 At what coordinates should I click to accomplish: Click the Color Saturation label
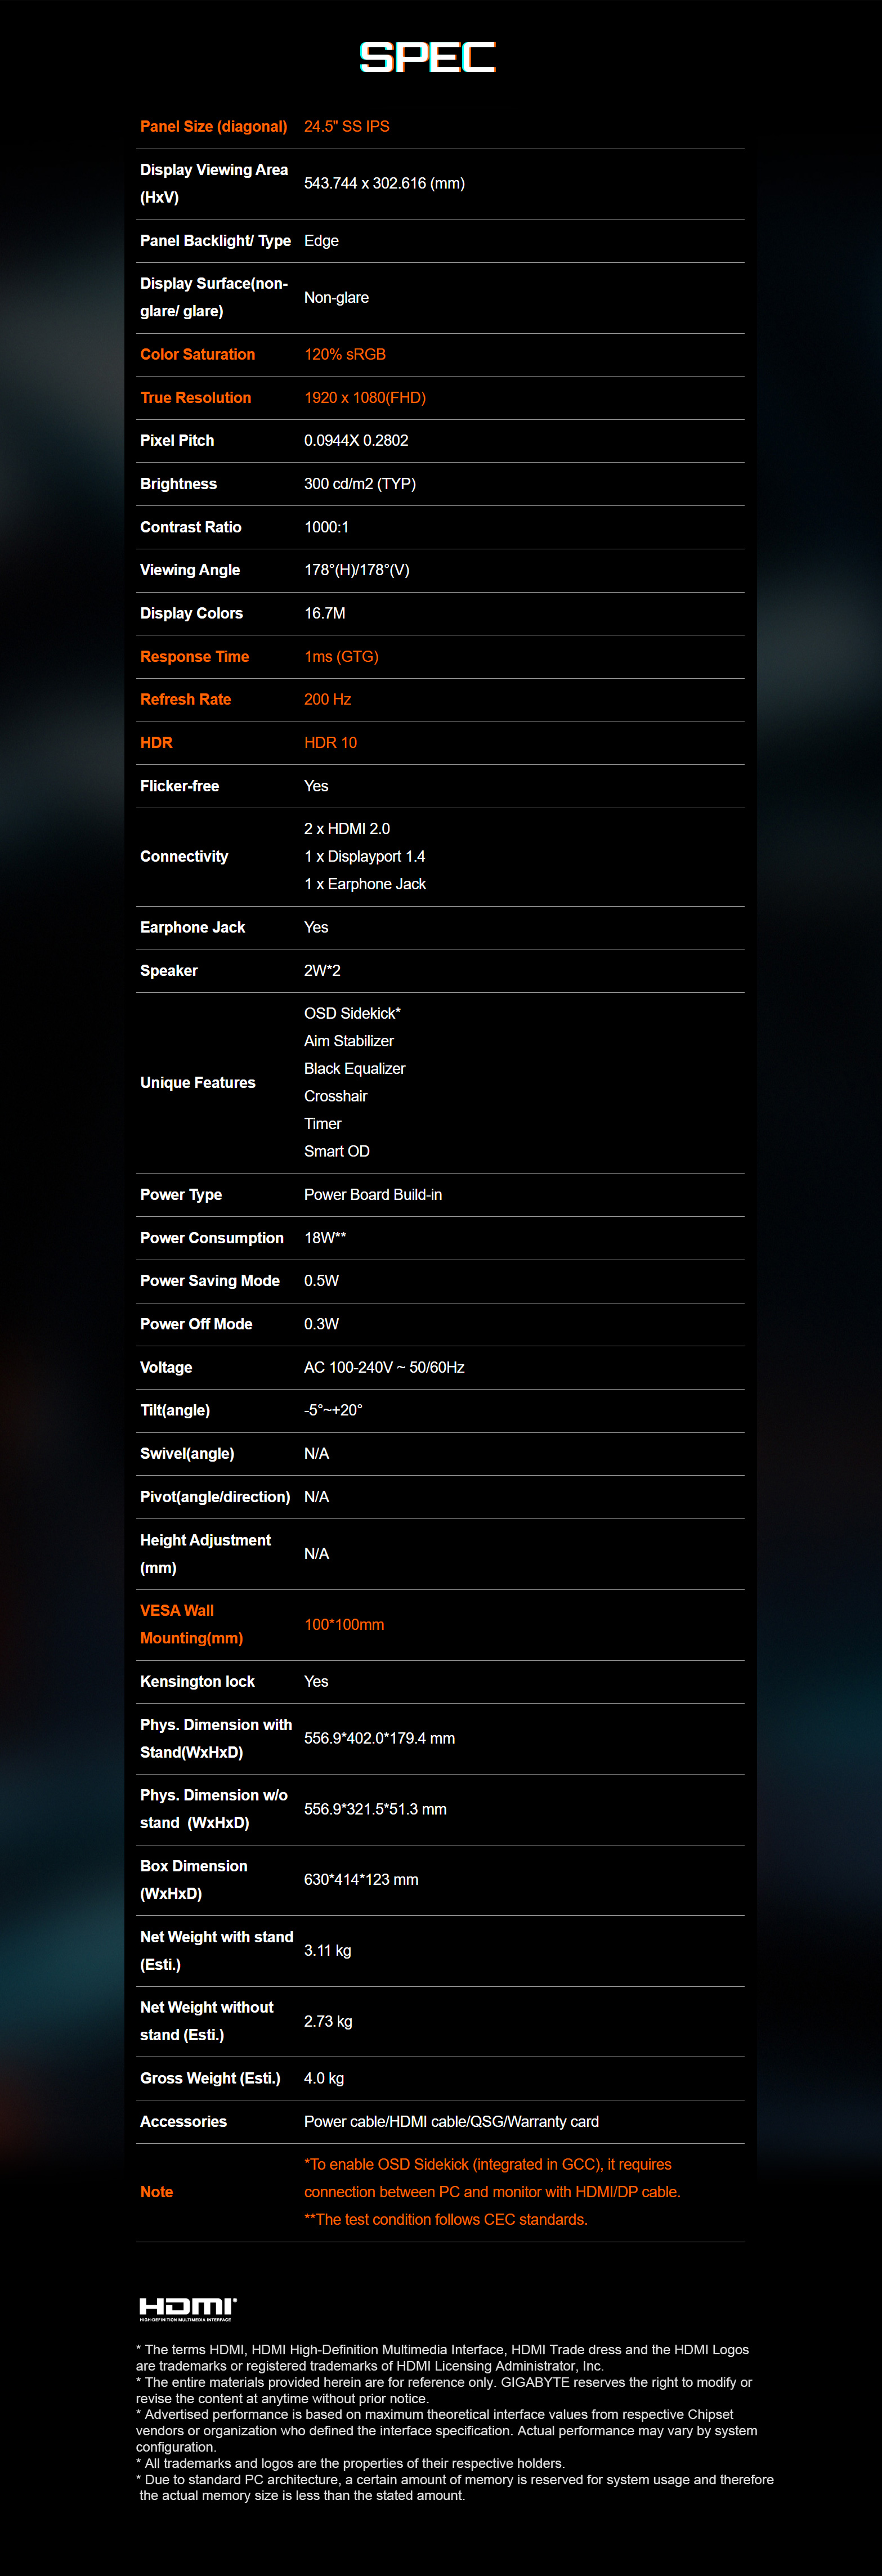coord(197,355)
